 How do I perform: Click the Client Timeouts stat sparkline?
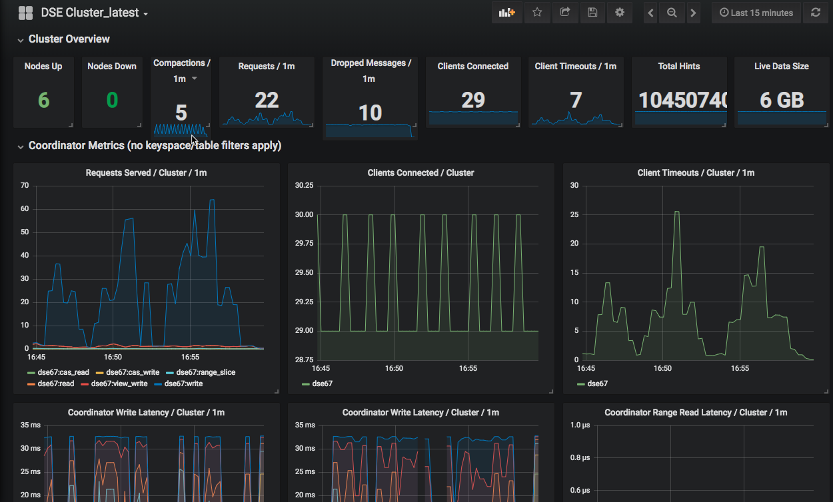(576, 119)
